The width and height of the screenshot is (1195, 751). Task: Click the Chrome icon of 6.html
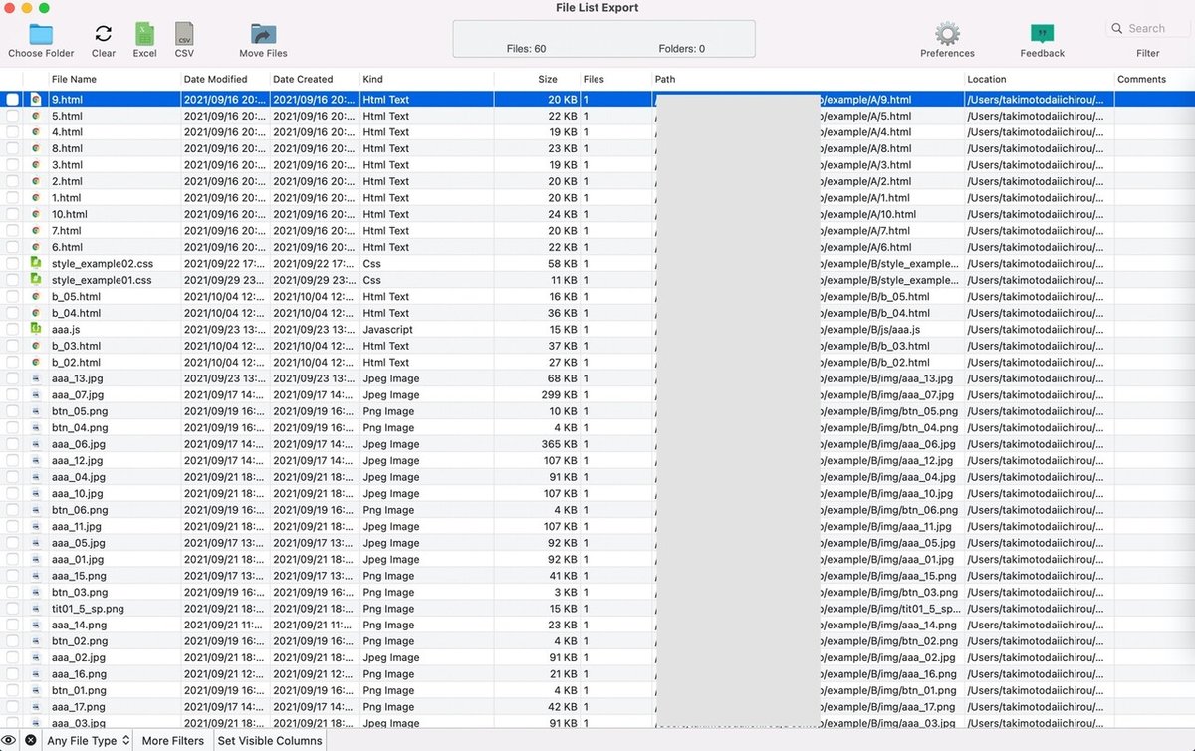pyautogui.click(x=36, y=247)
